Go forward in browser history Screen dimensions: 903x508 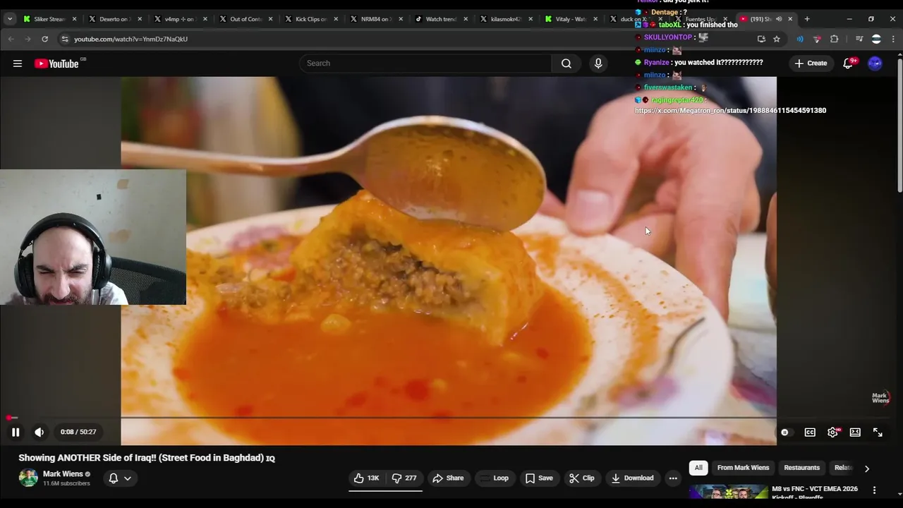tap(28, 39)
